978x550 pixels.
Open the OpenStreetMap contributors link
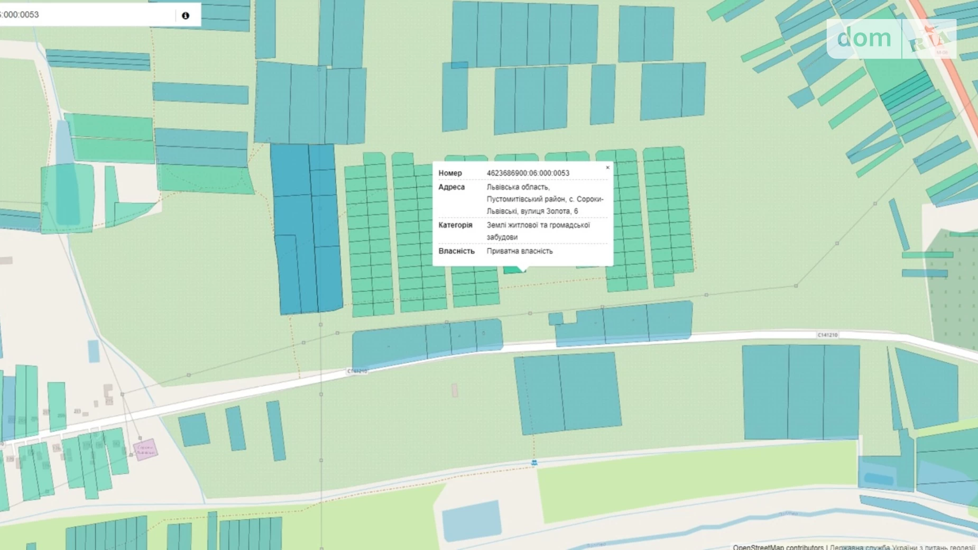pos(778,547)
